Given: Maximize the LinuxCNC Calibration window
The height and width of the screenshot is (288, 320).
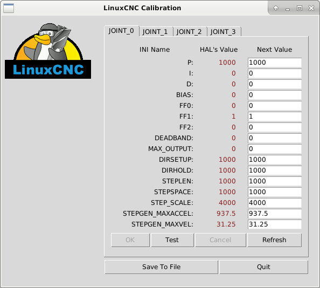Looking at the screenshot, I should pos(300,8).
